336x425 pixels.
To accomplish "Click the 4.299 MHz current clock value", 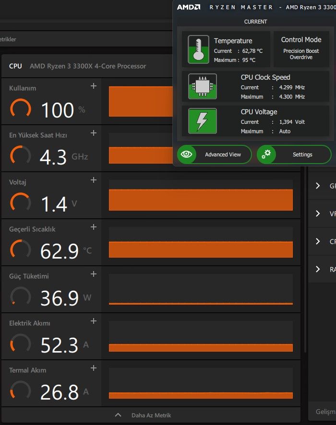I will click(292, 88).
